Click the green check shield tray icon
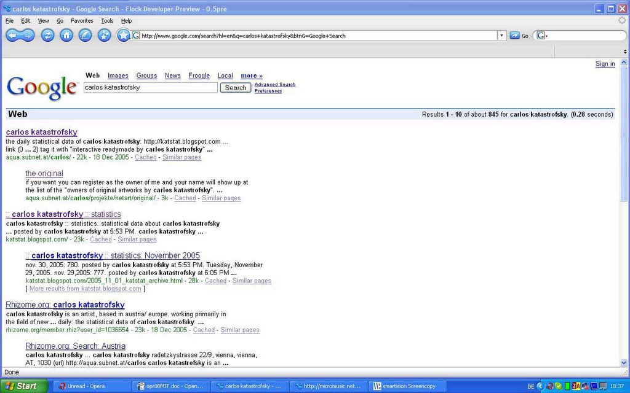 [559, 386]
